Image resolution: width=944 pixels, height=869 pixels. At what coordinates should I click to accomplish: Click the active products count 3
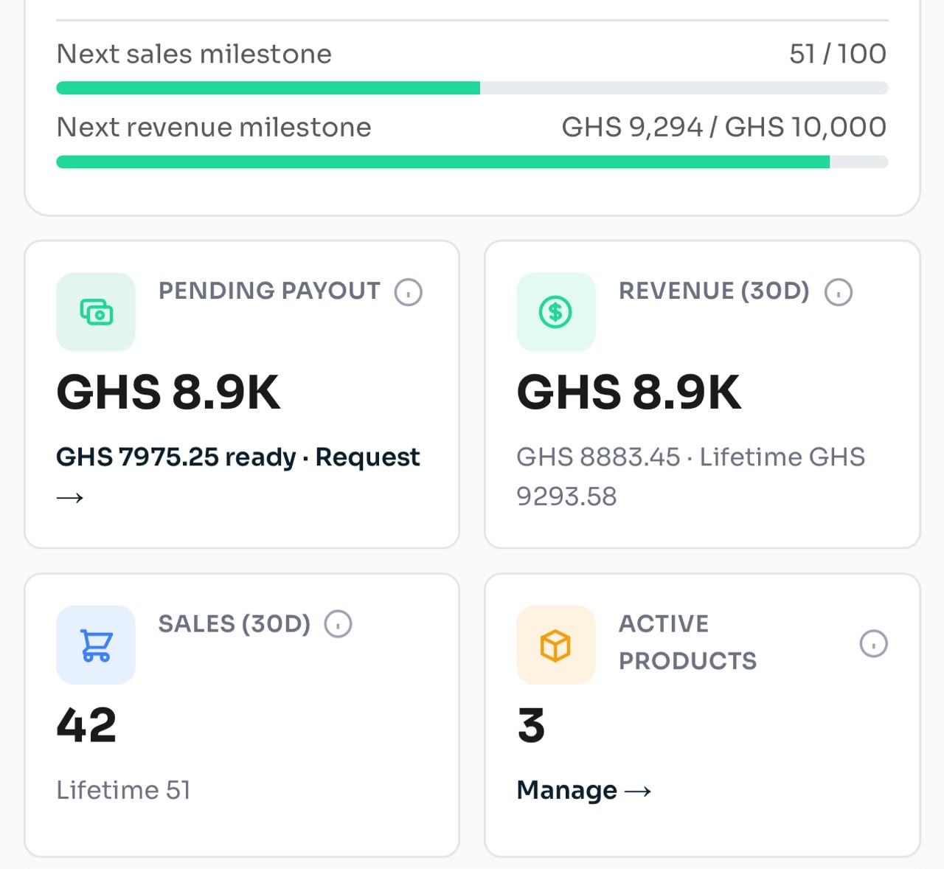coord(531,725)
